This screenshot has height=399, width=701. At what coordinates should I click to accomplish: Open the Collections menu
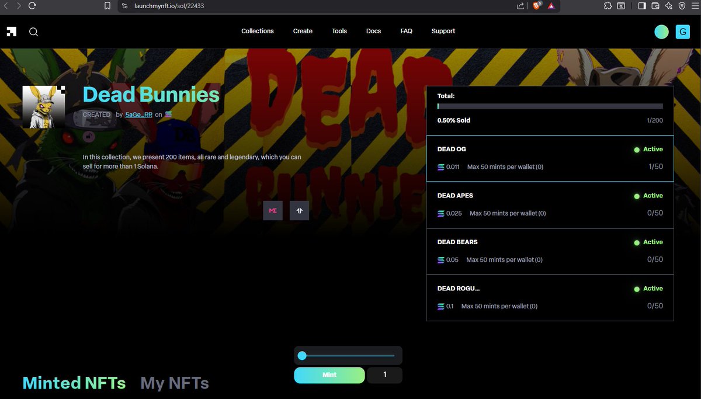pos(258,31)
